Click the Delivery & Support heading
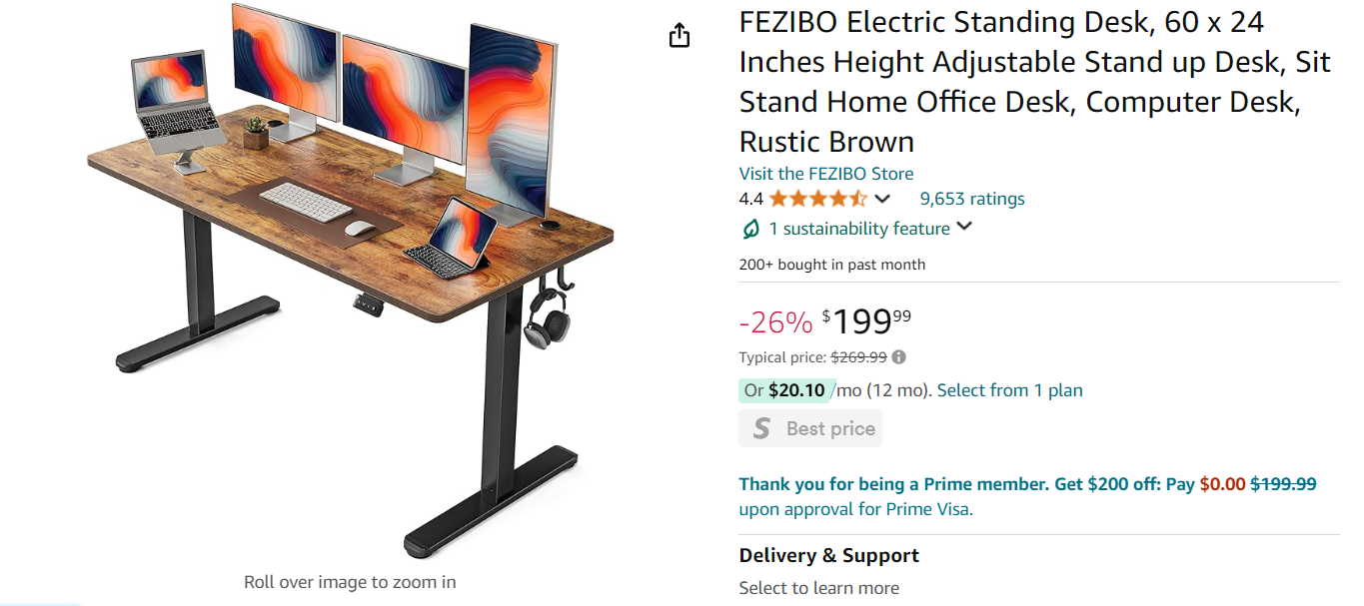Image resolution: width=1364 pixels, height=606 pixels. click(x=828, y=556)
